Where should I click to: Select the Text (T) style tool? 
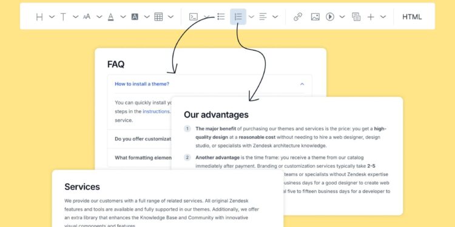tap(63, 17)
